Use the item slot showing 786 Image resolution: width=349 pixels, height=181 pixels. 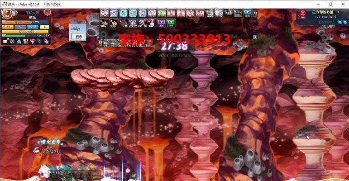click(104, 23)
